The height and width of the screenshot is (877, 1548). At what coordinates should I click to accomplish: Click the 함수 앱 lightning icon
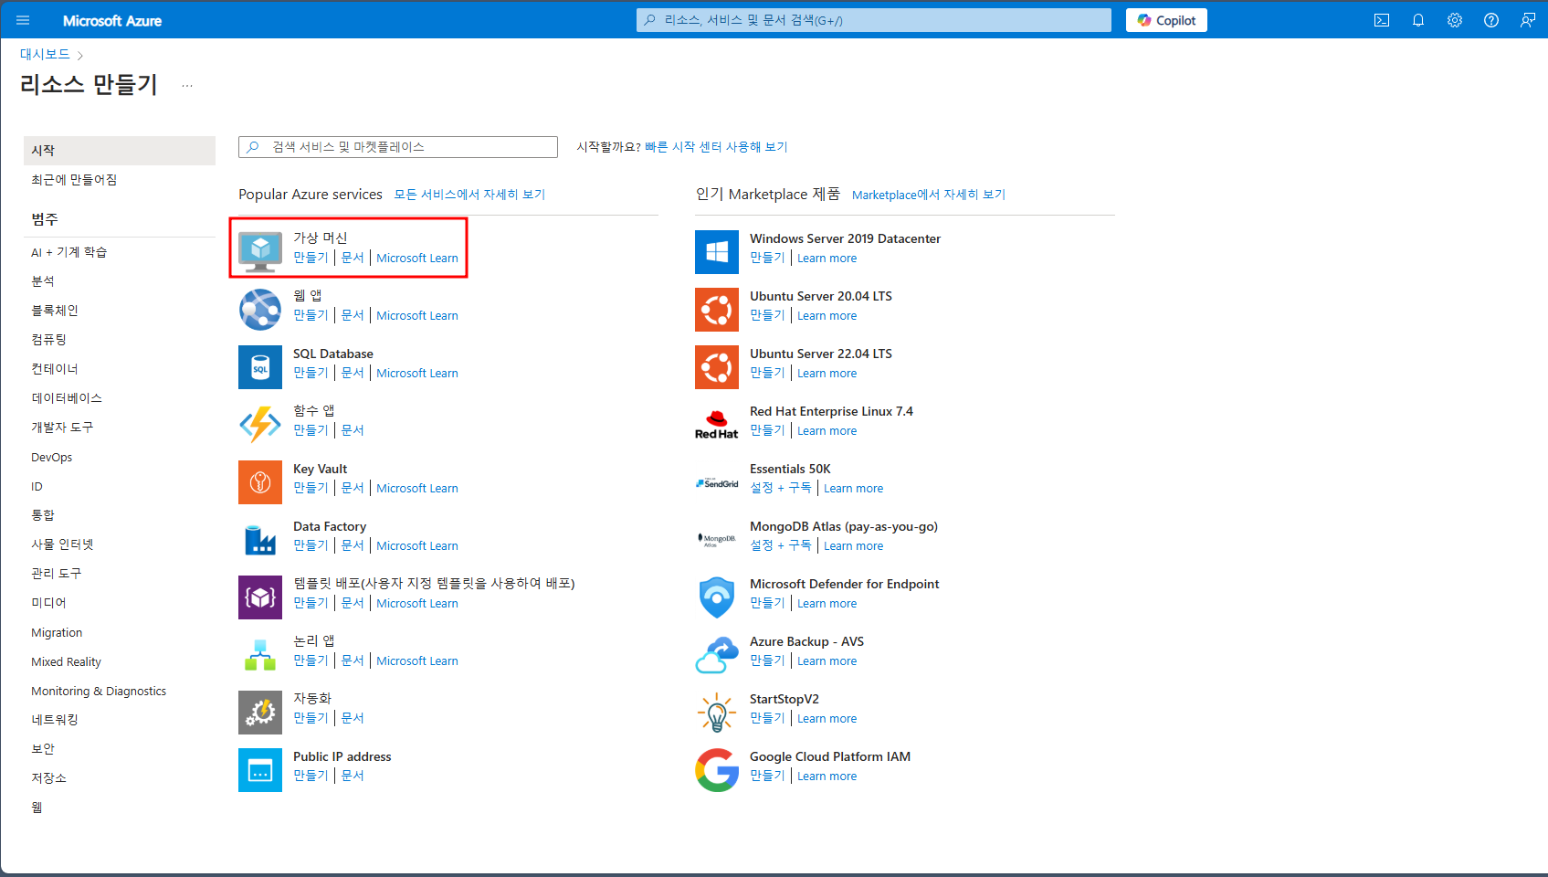click(x=260, y=425)
